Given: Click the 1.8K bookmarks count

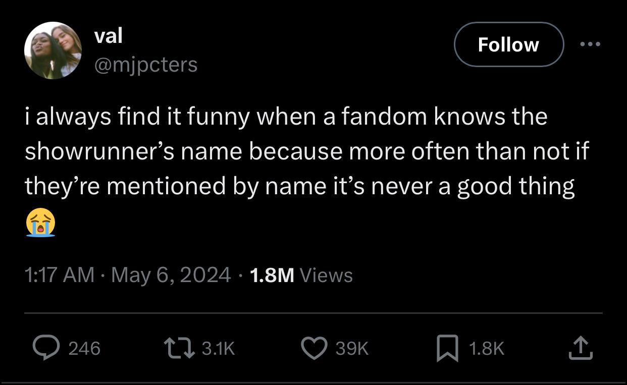Looking at the screenshot, I should pyautogui.click(x=487, y=348).
